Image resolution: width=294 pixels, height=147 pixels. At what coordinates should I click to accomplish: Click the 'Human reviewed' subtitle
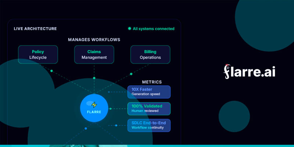pos(145,111)
